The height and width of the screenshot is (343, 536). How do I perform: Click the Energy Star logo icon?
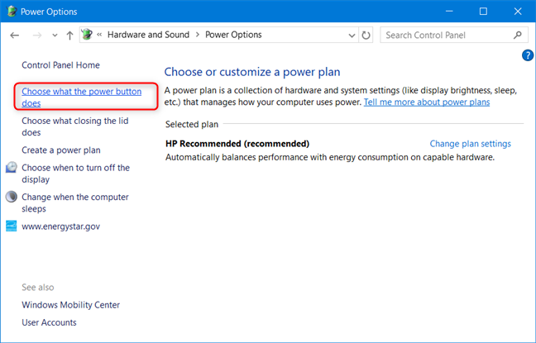click(x=12, y=226)
